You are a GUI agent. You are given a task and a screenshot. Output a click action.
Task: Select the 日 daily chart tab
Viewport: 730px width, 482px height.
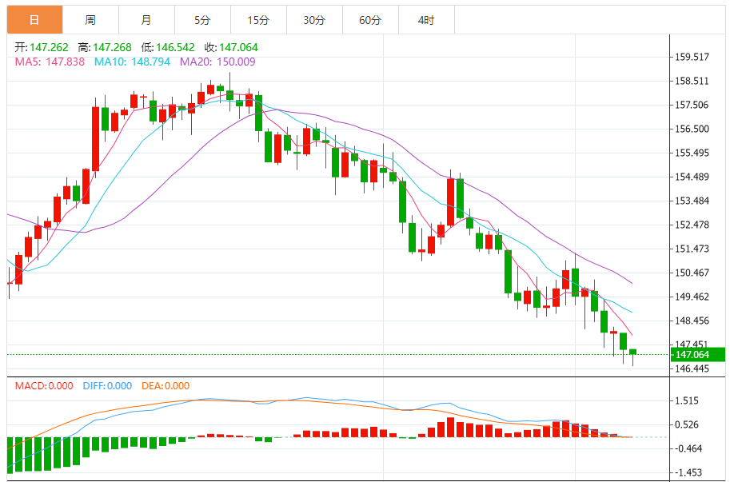(x=34, y=20)
